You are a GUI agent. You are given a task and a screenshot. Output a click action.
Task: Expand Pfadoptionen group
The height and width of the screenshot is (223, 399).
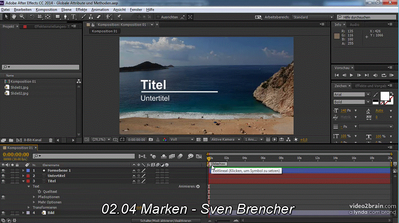34,197
